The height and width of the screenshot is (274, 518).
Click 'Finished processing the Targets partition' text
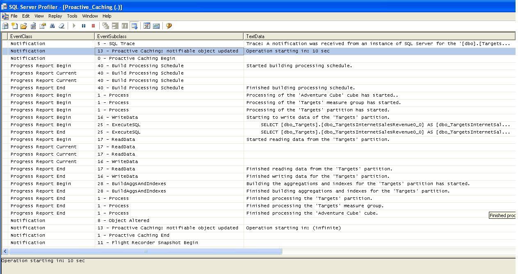309,198
